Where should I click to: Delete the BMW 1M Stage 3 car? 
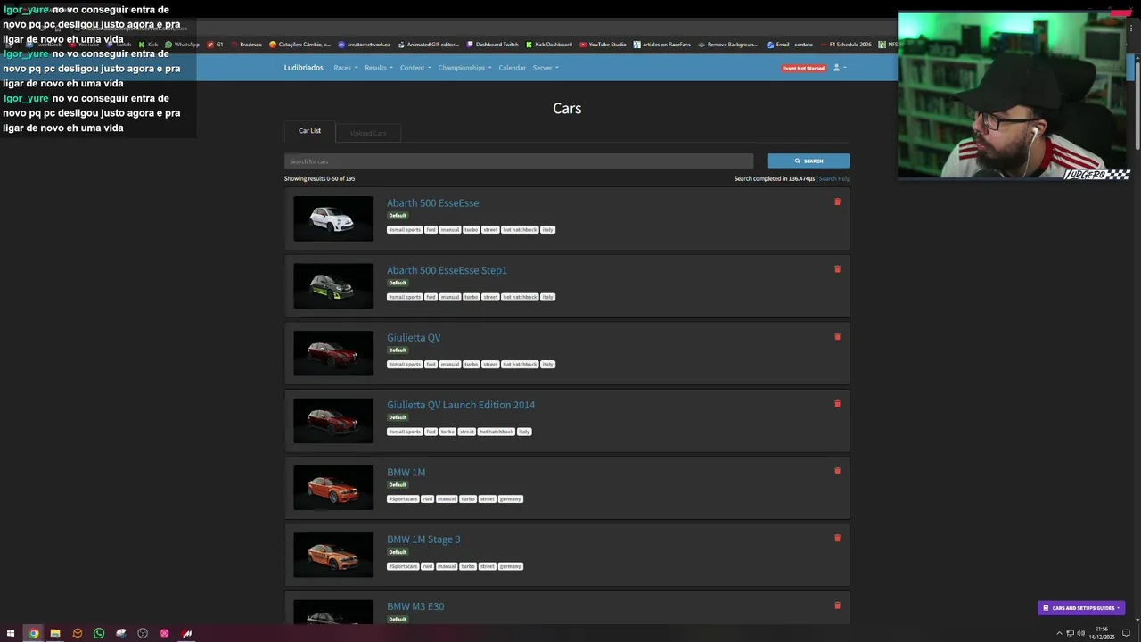[837, 539]
